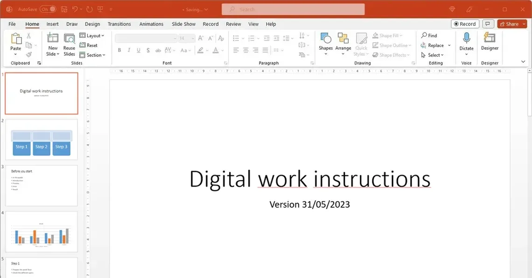
Task: Toggle the AutoSave switch off
Action: pyautogui.click(x=48, y=9)
